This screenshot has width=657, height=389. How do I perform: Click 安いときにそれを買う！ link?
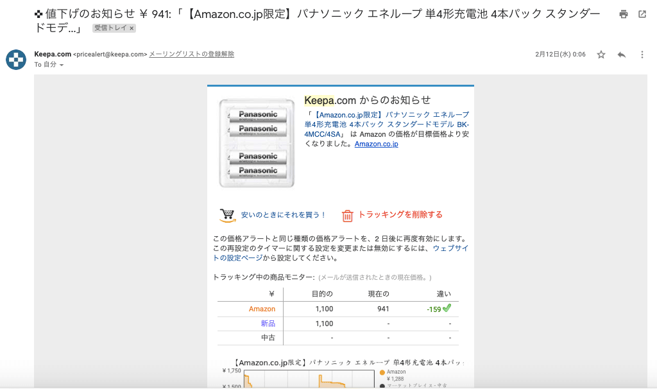(x=284, y=215)
